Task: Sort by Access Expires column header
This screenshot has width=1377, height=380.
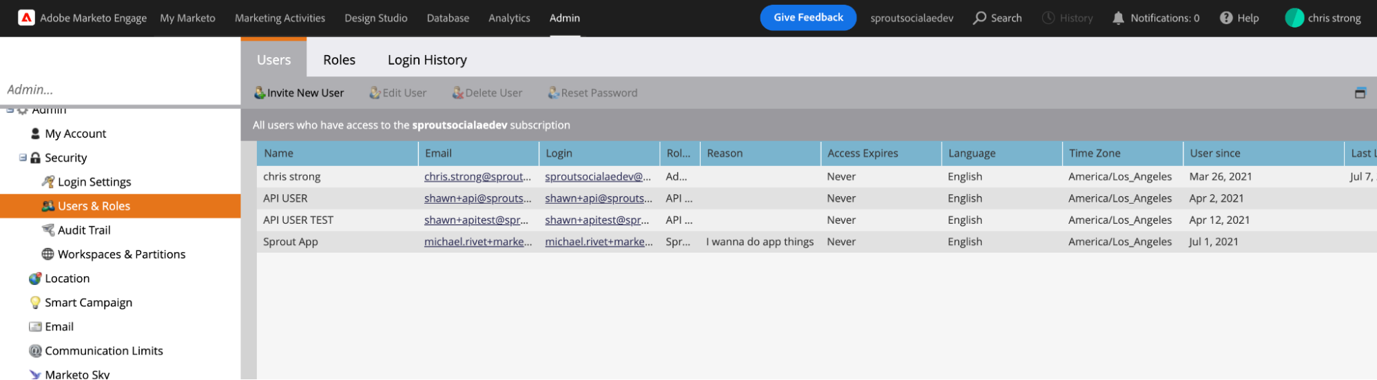Action: (x=881, y=154)
